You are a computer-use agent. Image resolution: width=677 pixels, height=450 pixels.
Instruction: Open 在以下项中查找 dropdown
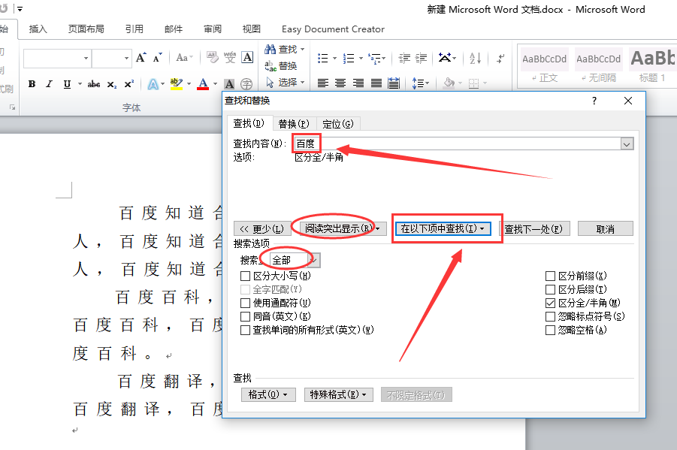pos(443,228)
